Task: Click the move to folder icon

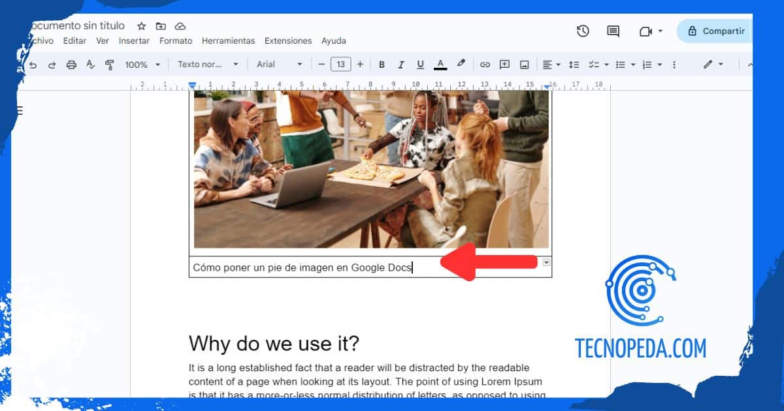Action: (161, 26)
